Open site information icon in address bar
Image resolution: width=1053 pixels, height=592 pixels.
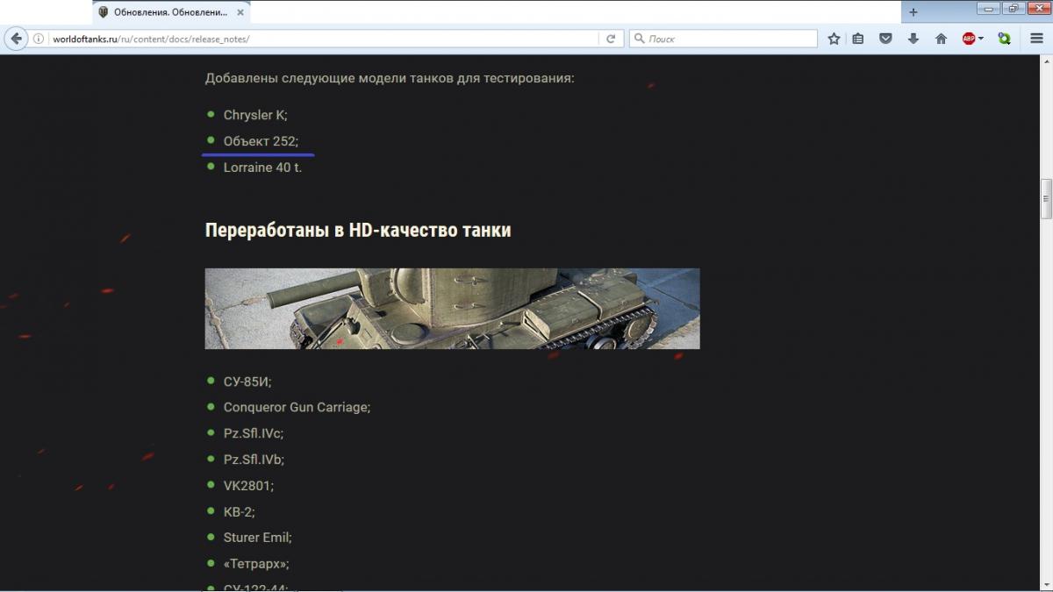tap(39, 39)
